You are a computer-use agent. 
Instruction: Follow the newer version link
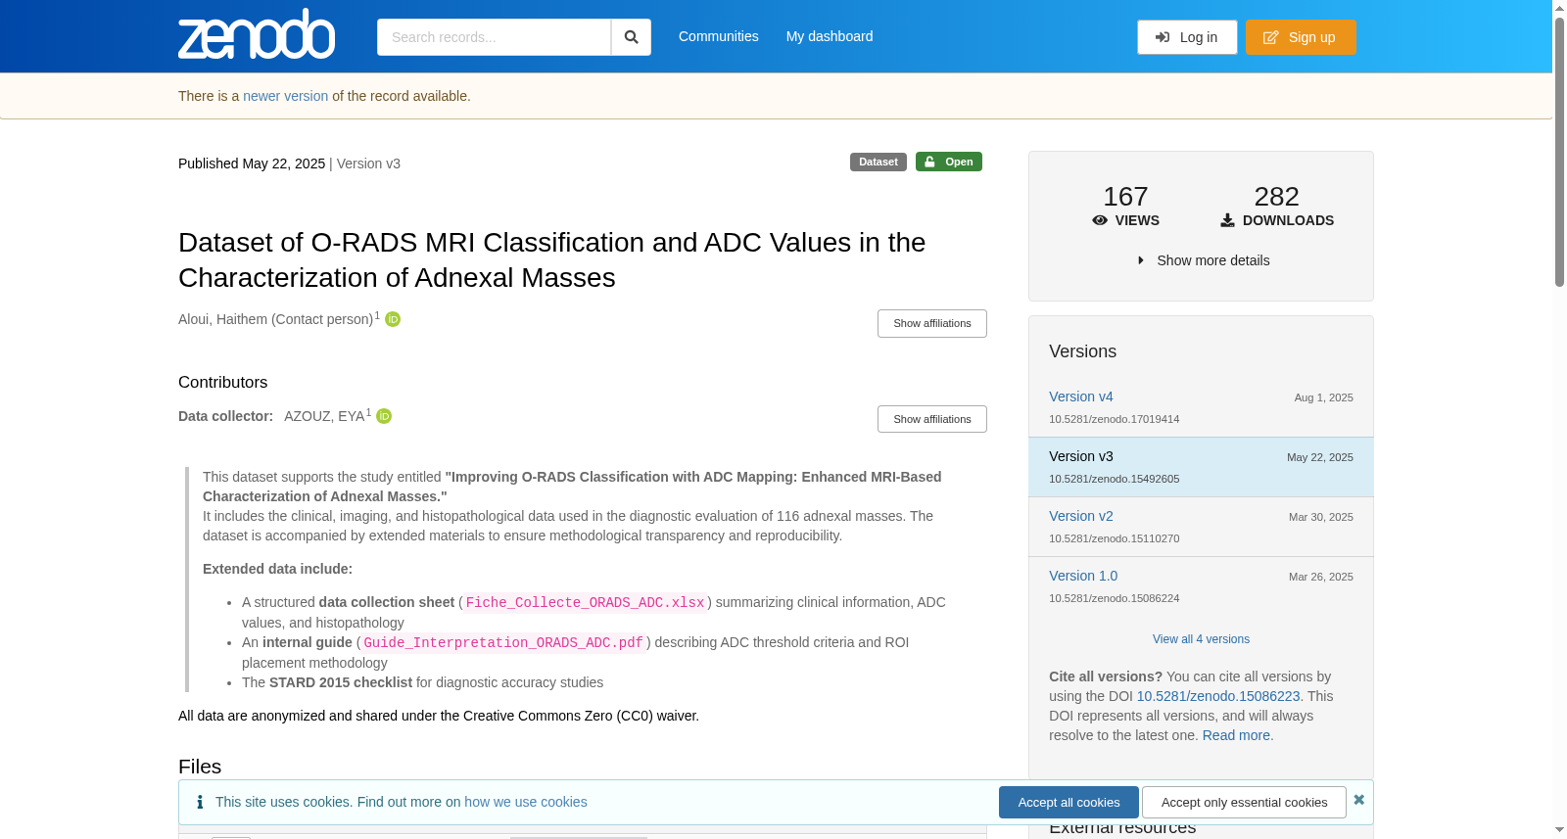(285, 96)
